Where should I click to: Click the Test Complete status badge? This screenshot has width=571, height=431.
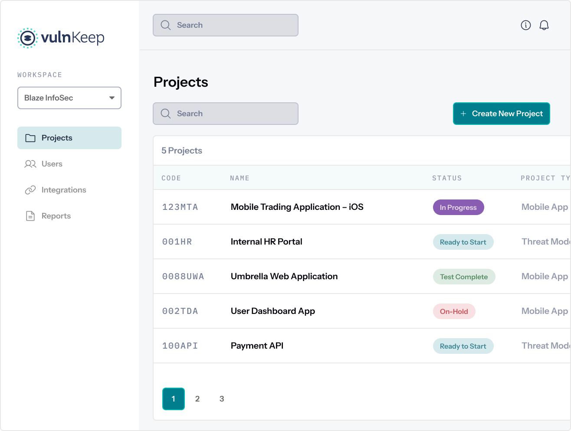pyautogui.click(x=464, y=277)
